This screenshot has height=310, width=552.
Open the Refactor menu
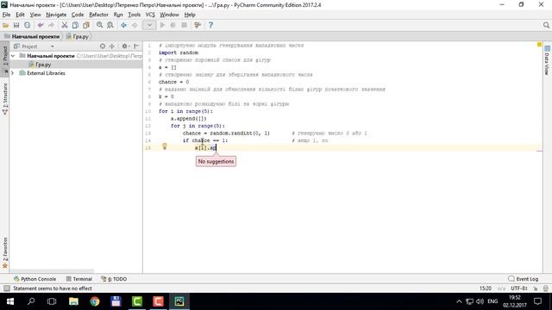(x=98, y=15)
